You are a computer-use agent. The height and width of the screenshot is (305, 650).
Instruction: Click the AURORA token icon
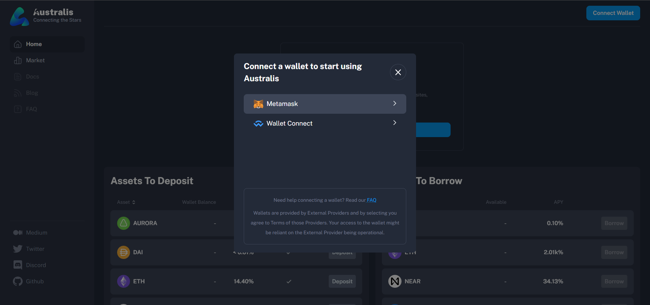pyautogui.click(x=124, y=223)
